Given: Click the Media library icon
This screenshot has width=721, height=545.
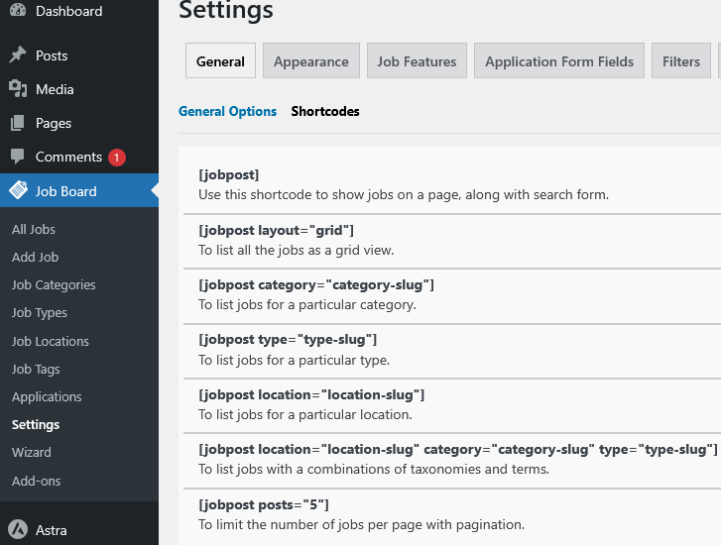Looking at the screenshot, I should (18, 89).
